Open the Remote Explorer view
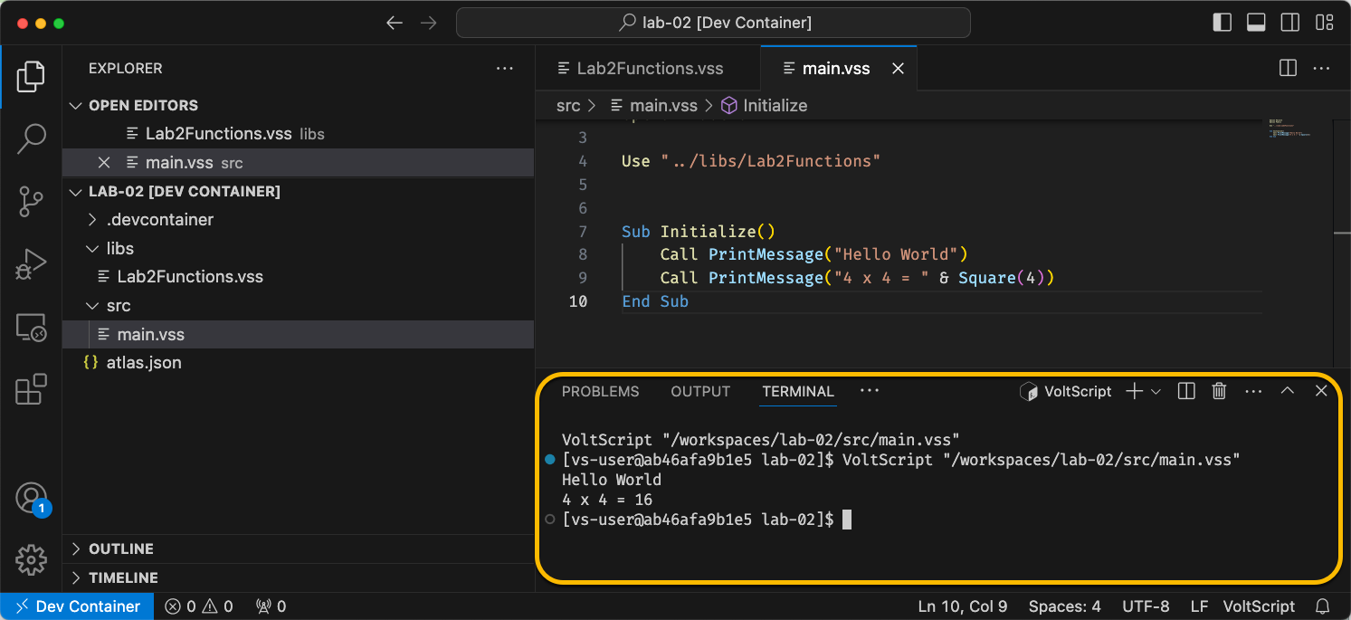The width and height of the screenshot is (1351, 620). pos(31,328)
